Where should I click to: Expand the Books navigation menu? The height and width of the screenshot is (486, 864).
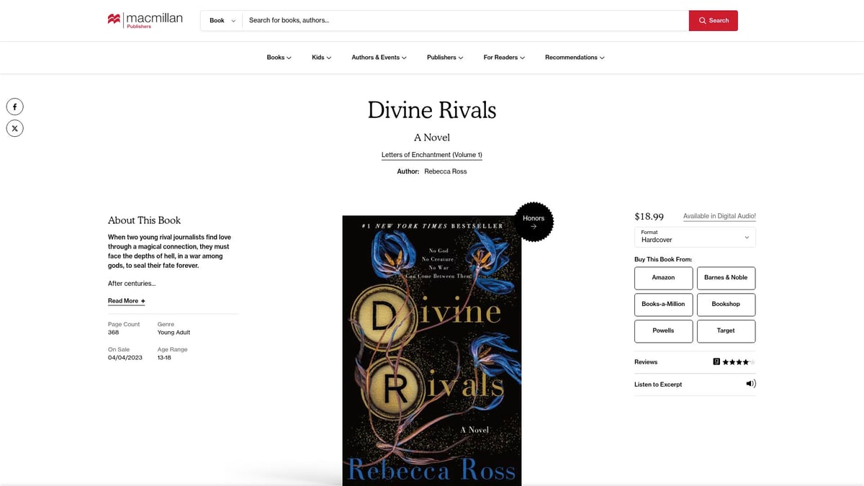[278, 57]
